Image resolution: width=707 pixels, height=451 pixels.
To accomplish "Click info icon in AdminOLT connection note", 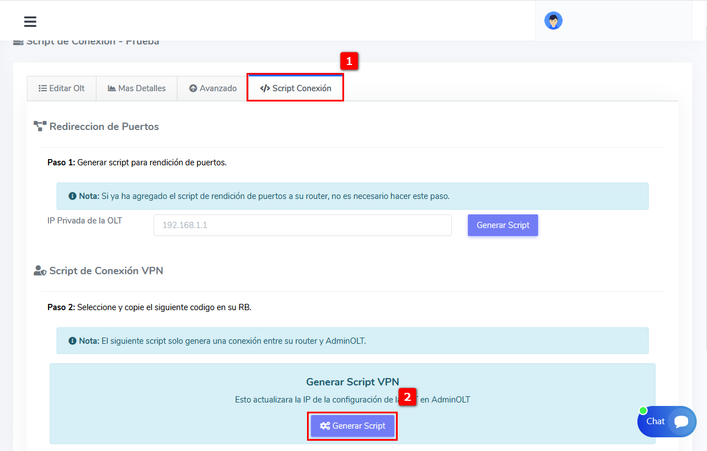I will pos(72,341).
